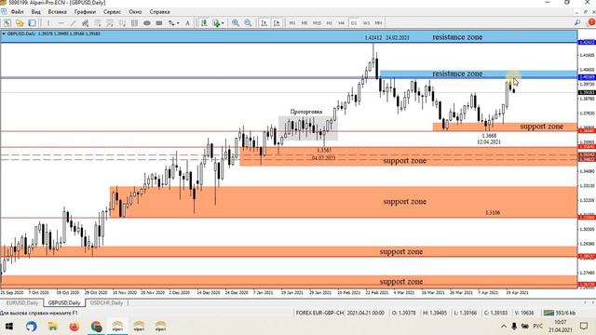596x335 pixels.
Task: Select the rectangle drawing tool
Action: coord(159,23)
